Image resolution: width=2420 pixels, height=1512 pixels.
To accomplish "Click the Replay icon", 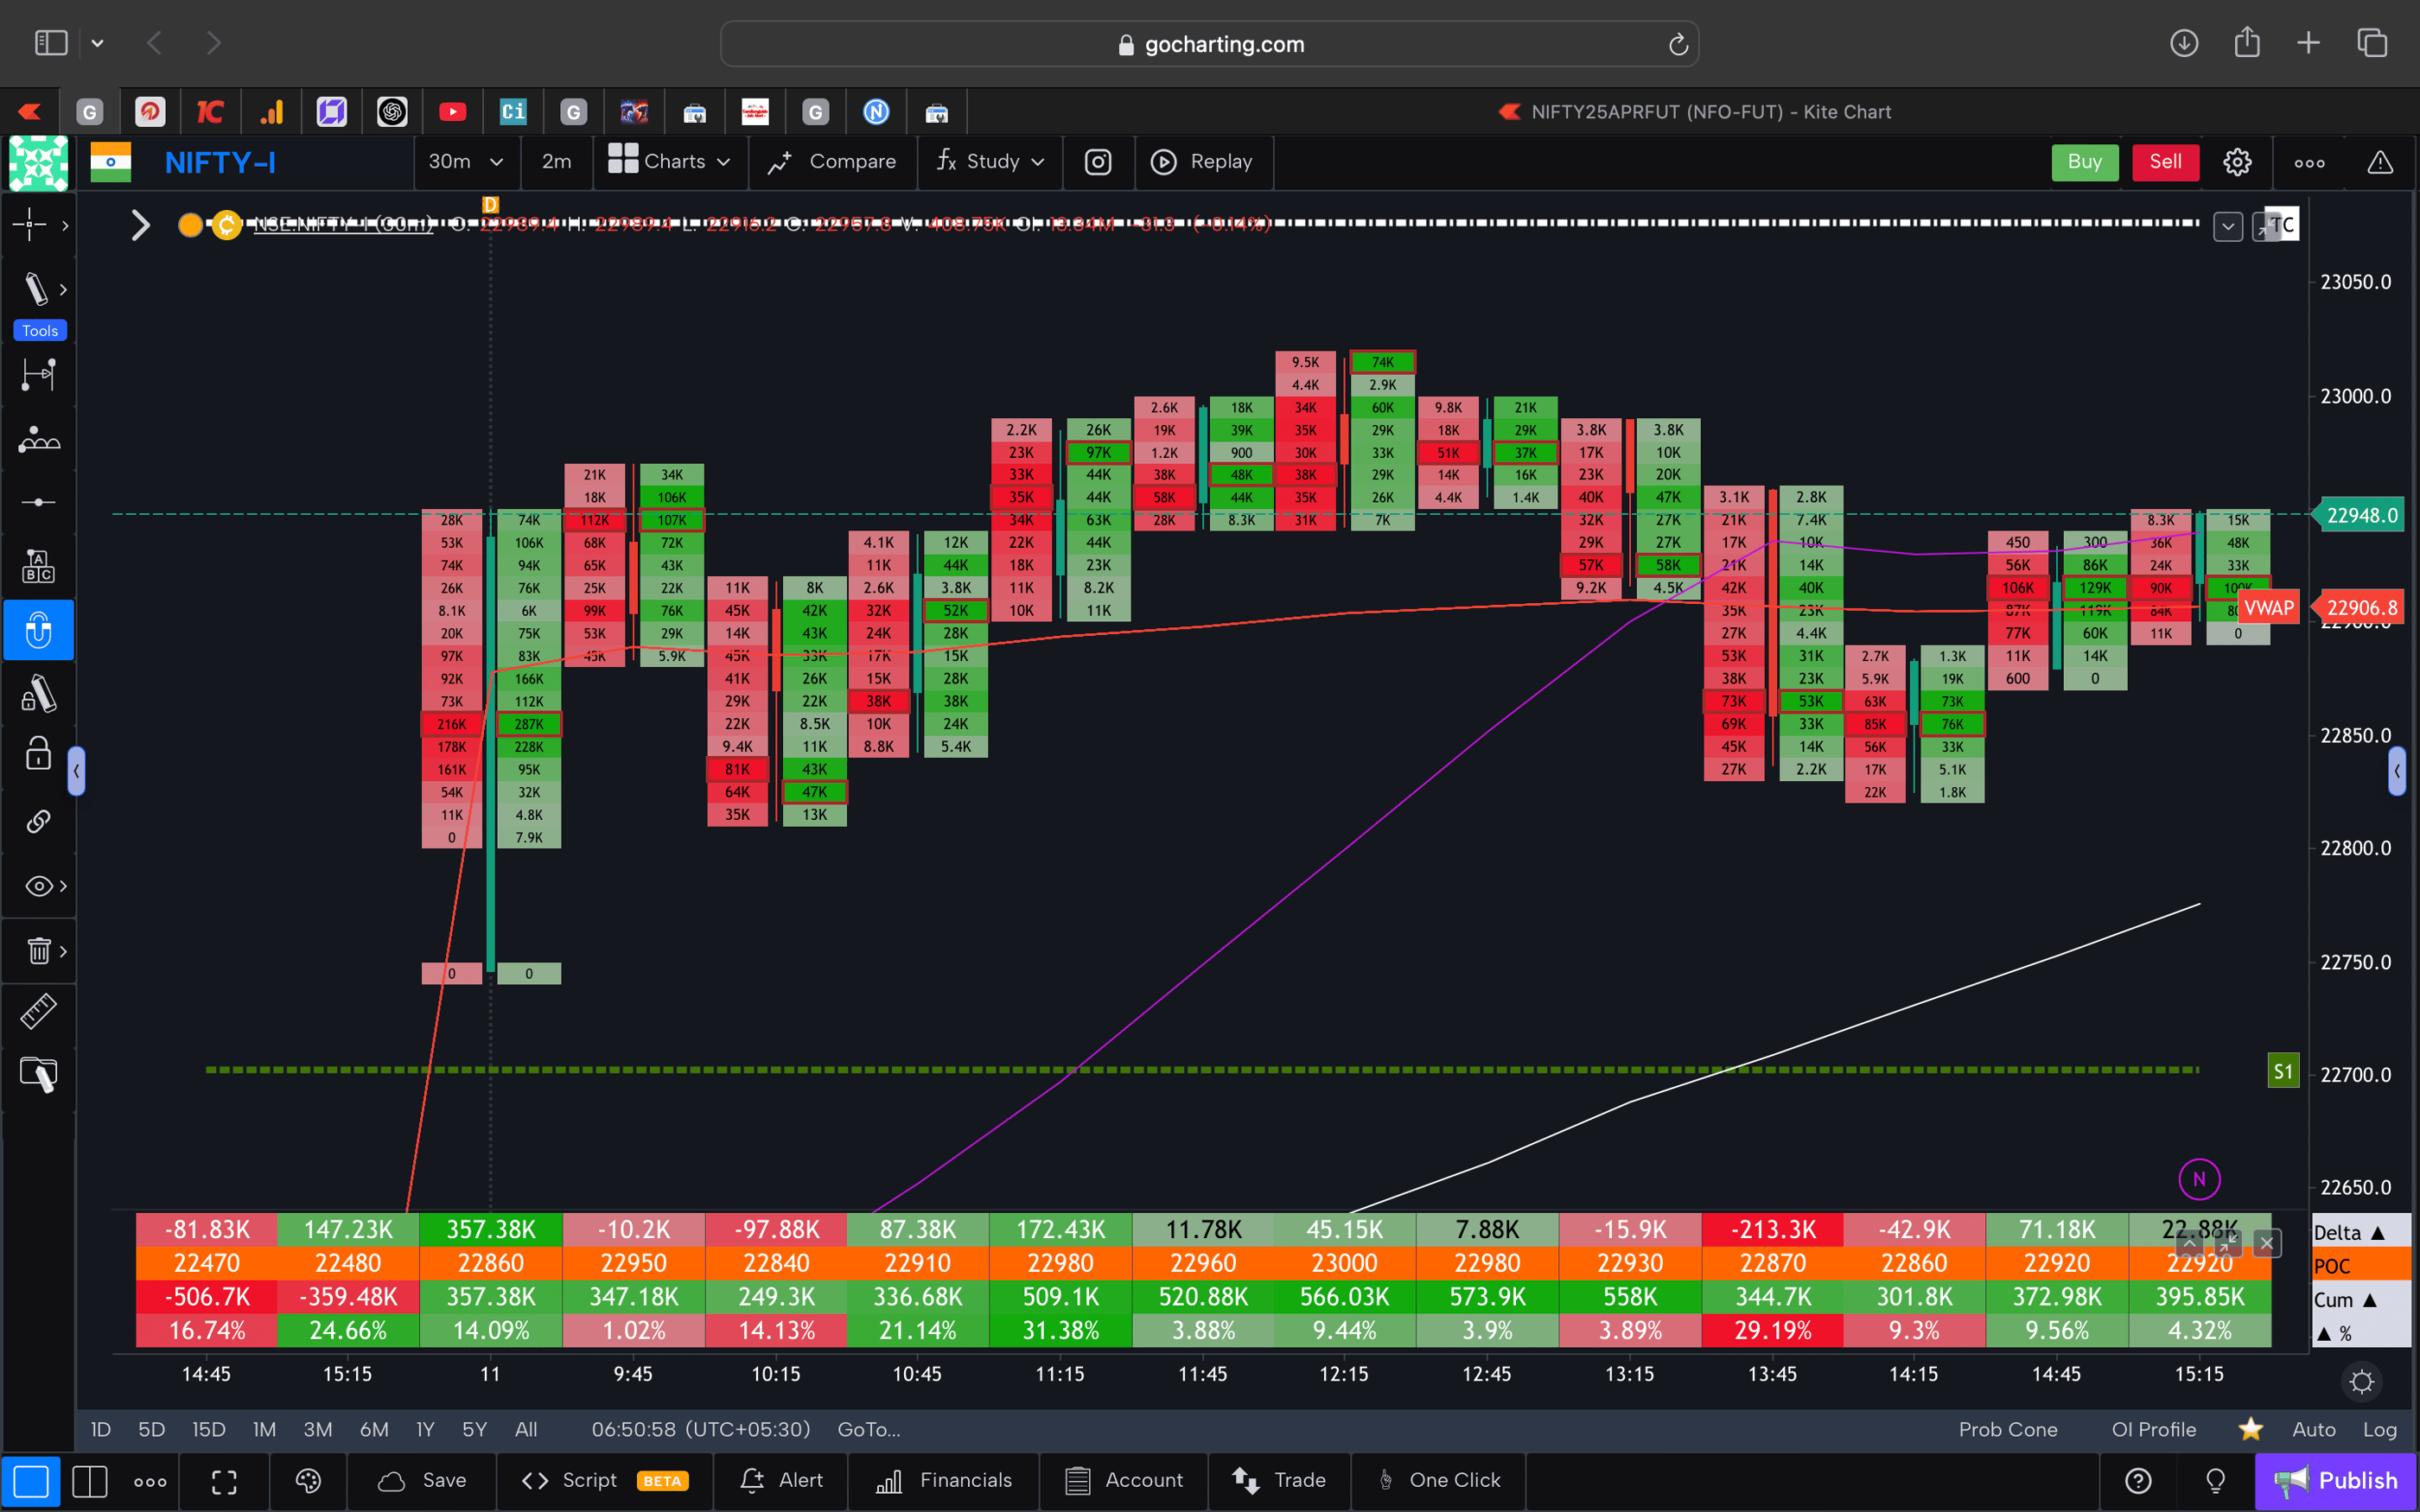I will pos(1164,161).
